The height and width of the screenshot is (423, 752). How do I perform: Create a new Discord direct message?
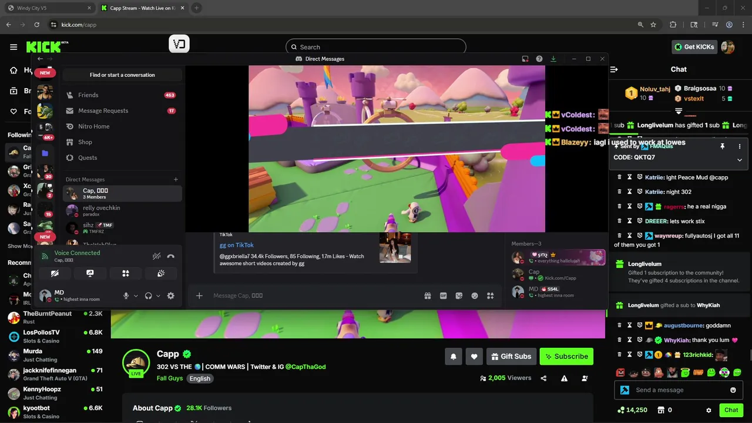pyautogui.click(x=176, y=179)
